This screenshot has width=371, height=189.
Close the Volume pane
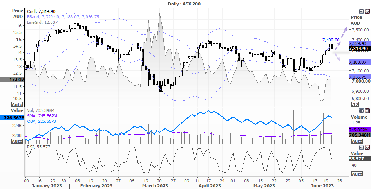click(x=367, y=111)
